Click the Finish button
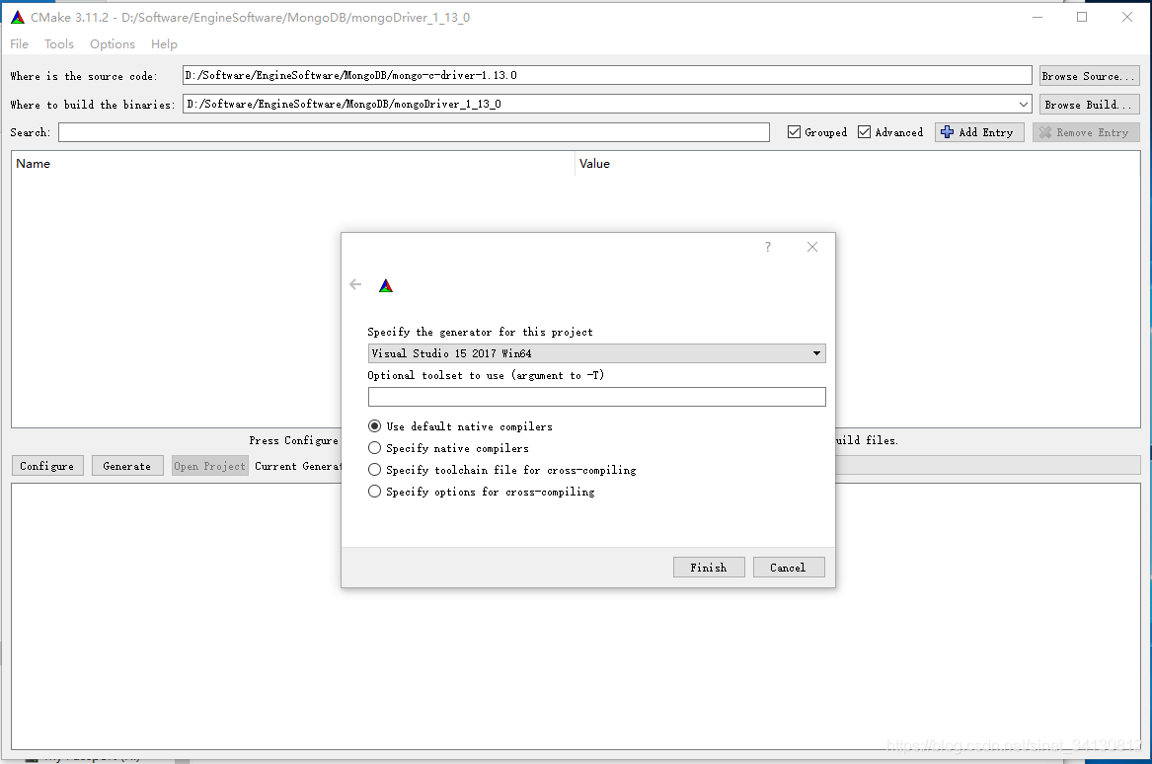The image size is (1152, 764). point(709,568)
